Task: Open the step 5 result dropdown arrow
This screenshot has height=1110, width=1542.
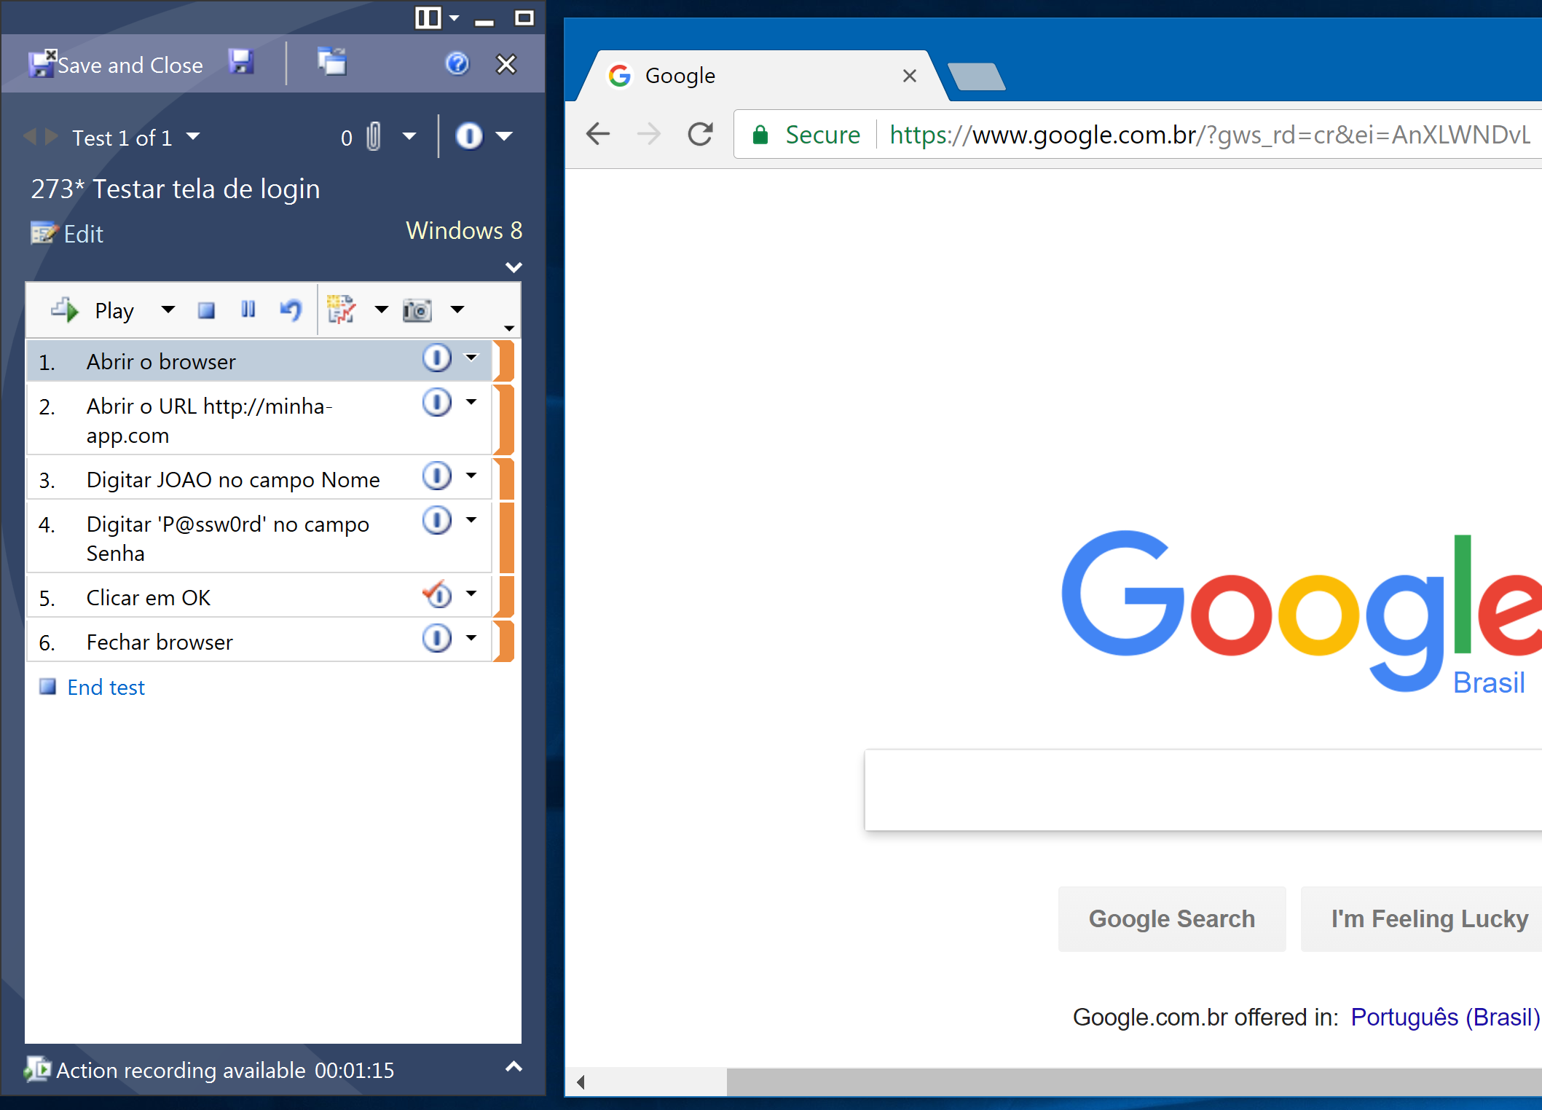Action: point(471,594)
